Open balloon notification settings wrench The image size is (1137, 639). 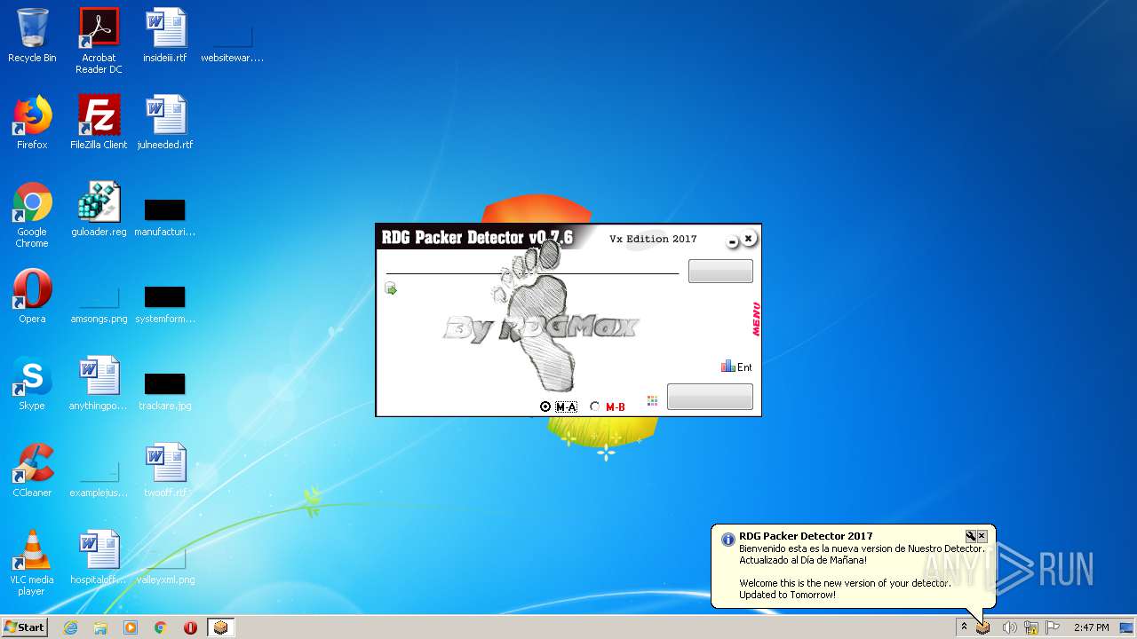coord(971,536)
